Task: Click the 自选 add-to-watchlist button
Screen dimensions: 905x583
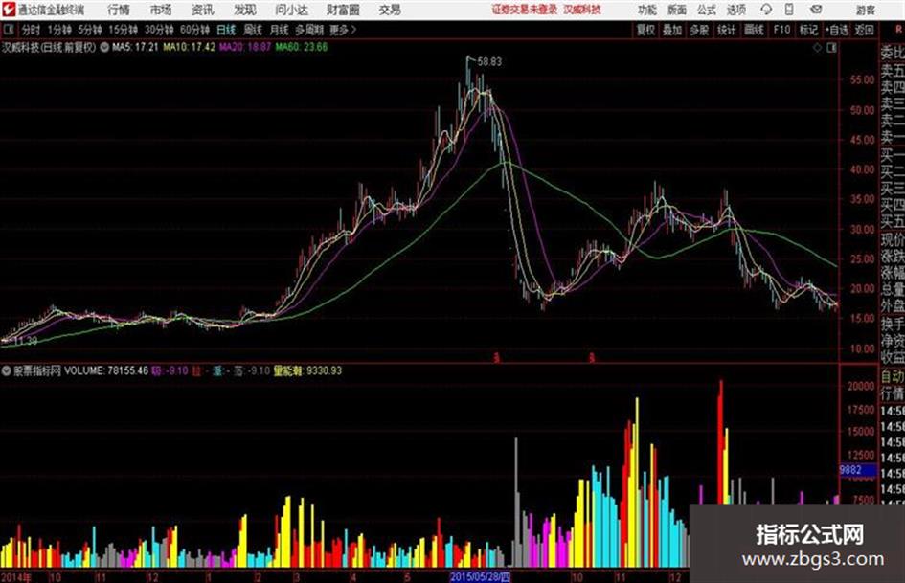Action: tap(837, 30)
